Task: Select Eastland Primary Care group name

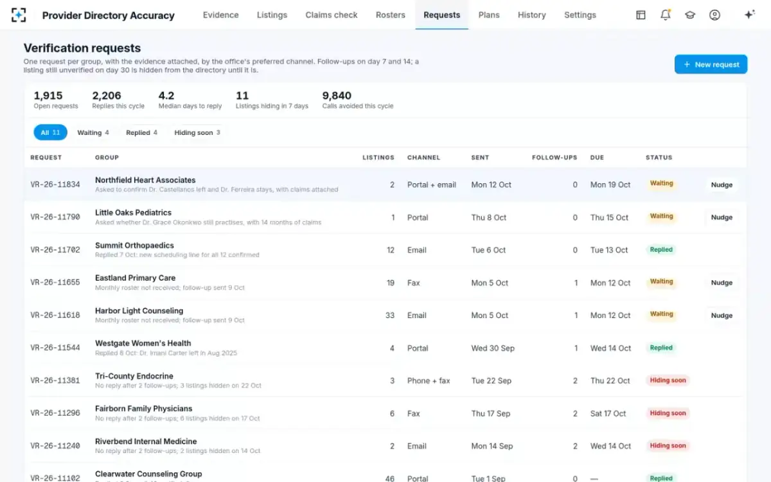Action: coord(135,278)
